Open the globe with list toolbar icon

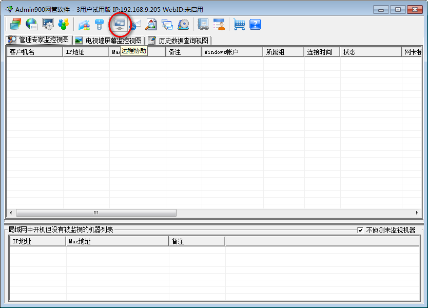32,24
